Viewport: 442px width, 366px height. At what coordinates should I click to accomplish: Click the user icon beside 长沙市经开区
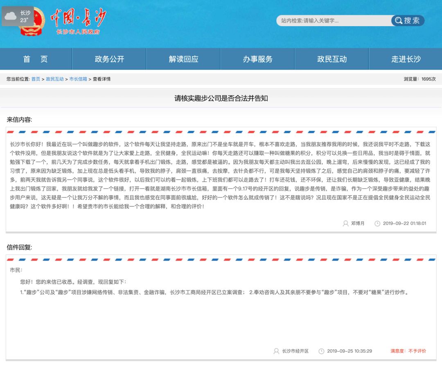click(276, 351)
